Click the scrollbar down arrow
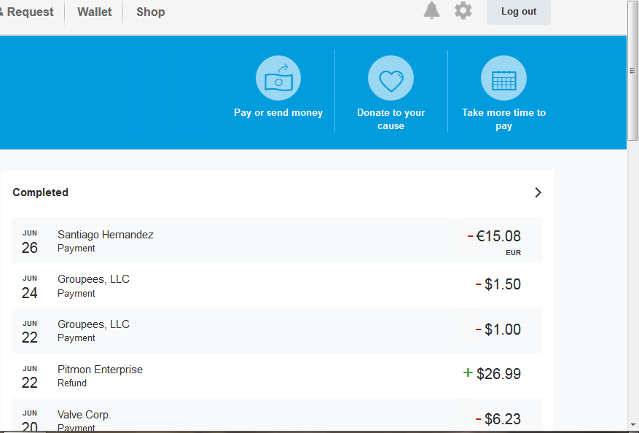This screenshot has width=639, height=433. [632, 426]
